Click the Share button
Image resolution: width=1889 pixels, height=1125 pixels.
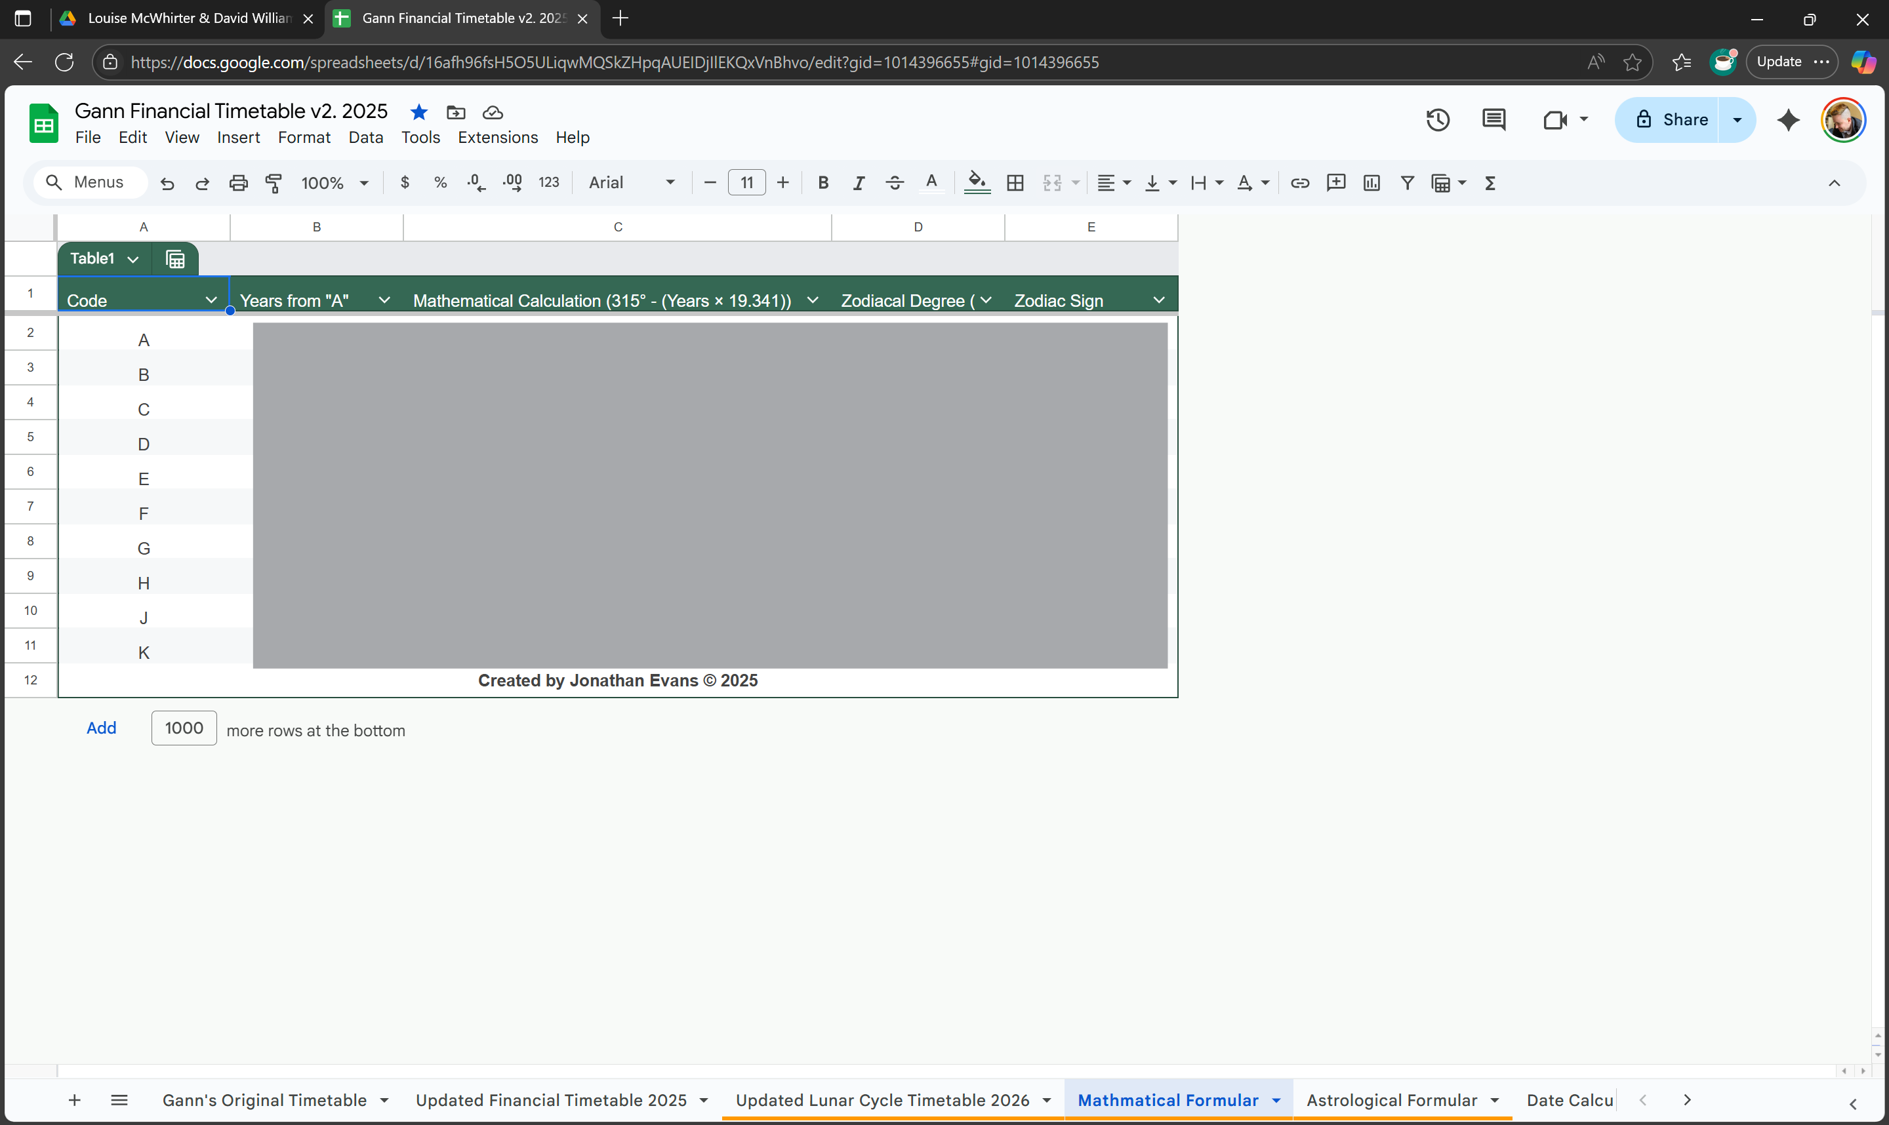(x=1671, y=120)
